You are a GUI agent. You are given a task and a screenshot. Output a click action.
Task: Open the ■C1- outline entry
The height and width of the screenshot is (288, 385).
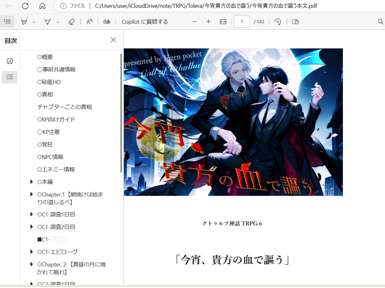point(53,239)
